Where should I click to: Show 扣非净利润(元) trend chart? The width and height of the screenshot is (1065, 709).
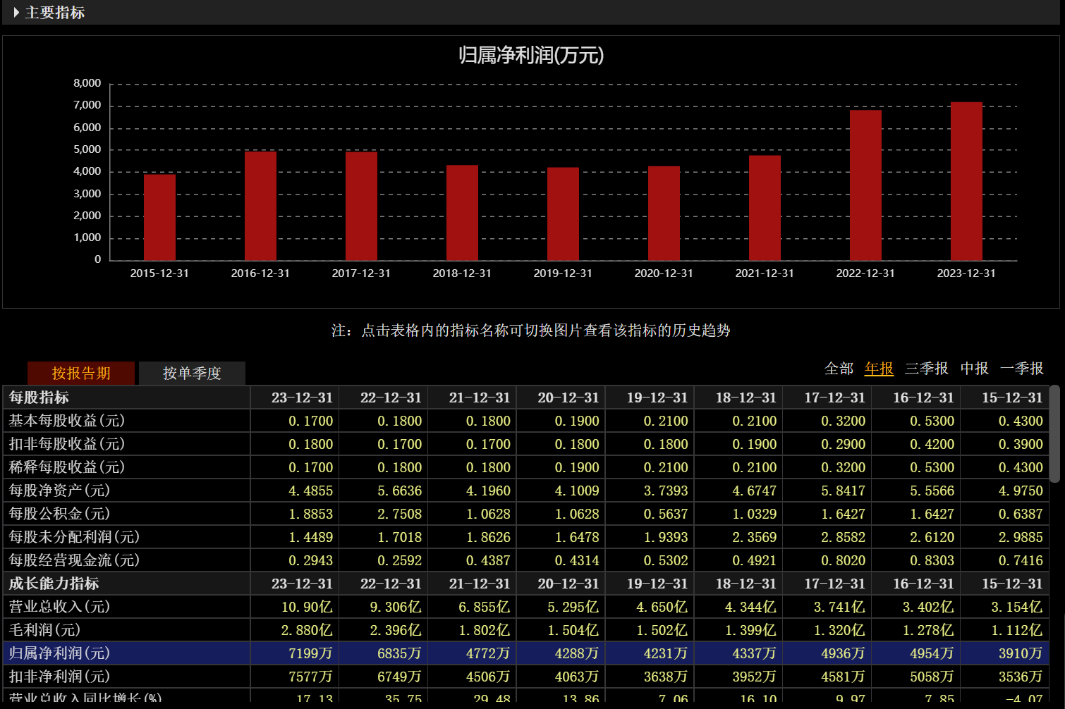59,677
